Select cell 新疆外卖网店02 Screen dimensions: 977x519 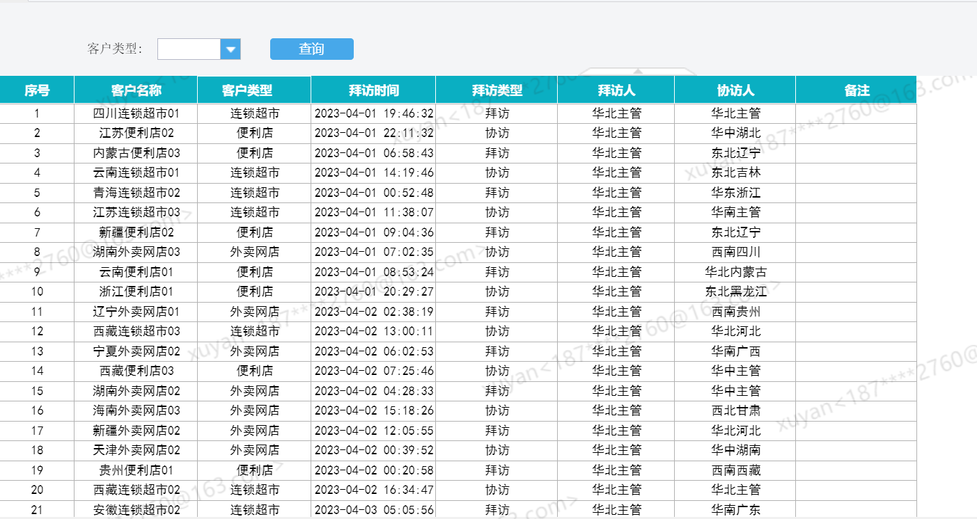(x=136, y=431)
